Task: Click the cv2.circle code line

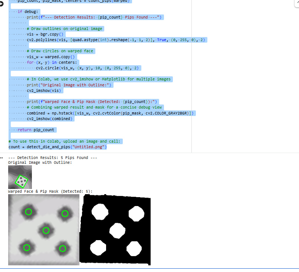Action: 87,68
